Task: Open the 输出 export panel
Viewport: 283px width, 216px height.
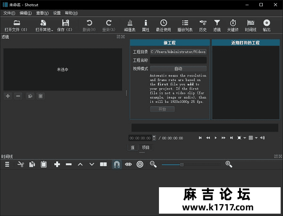Action: (266, 26)
